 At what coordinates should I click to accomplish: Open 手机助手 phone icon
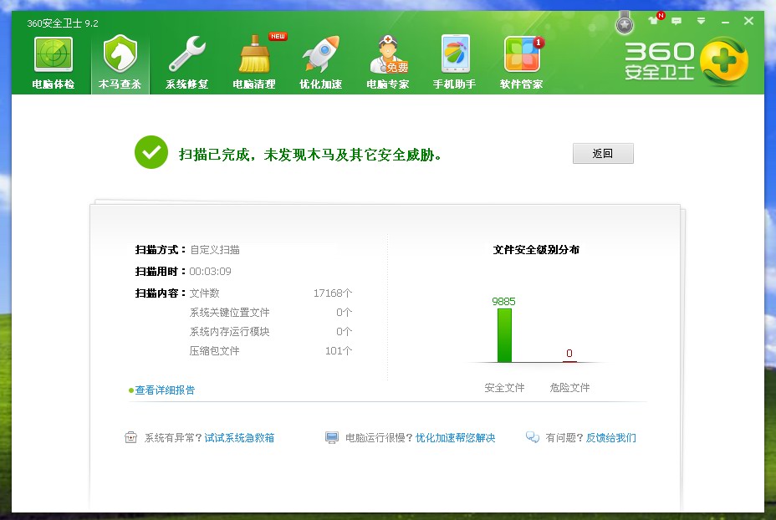455,54
